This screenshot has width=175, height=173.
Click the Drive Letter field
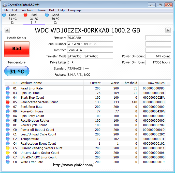click(90, 62)
